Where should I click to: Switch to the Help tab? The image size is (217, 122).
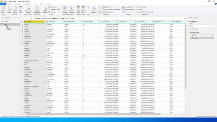(x=48, y=4)
